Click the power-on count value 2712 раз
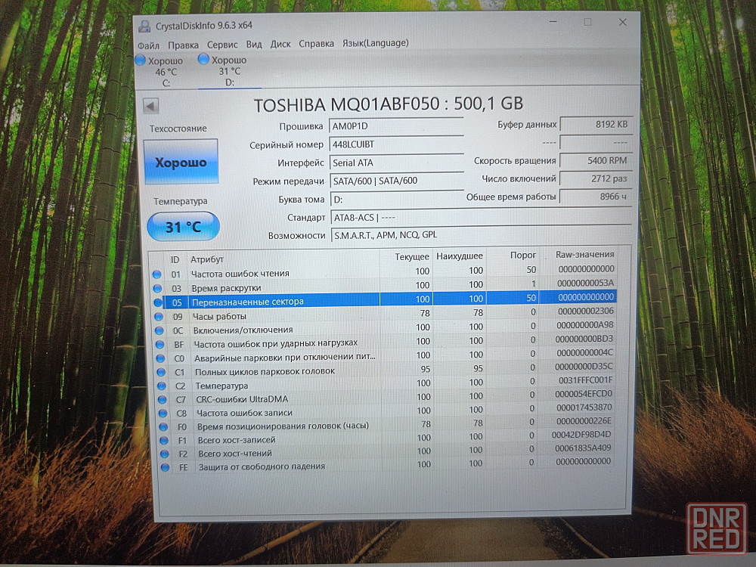 click(596, 179)
